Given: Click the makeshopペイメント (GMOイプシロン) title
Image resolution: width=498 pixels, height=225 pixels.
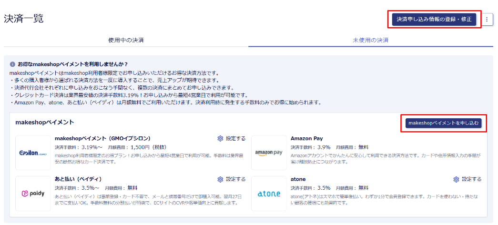Looking at the screenshot, I should point(102,139).
